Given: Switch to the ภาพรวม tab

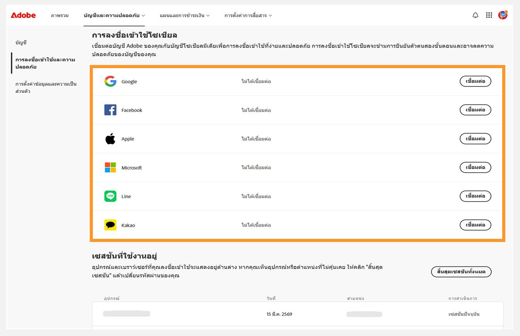Looking at the screenshot, I should [59, 15].
